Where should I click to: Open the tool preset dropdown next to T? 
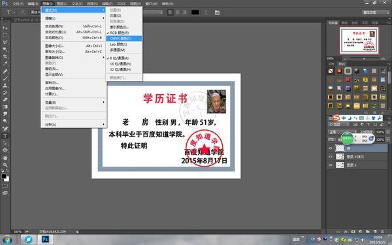pos(14,12)
